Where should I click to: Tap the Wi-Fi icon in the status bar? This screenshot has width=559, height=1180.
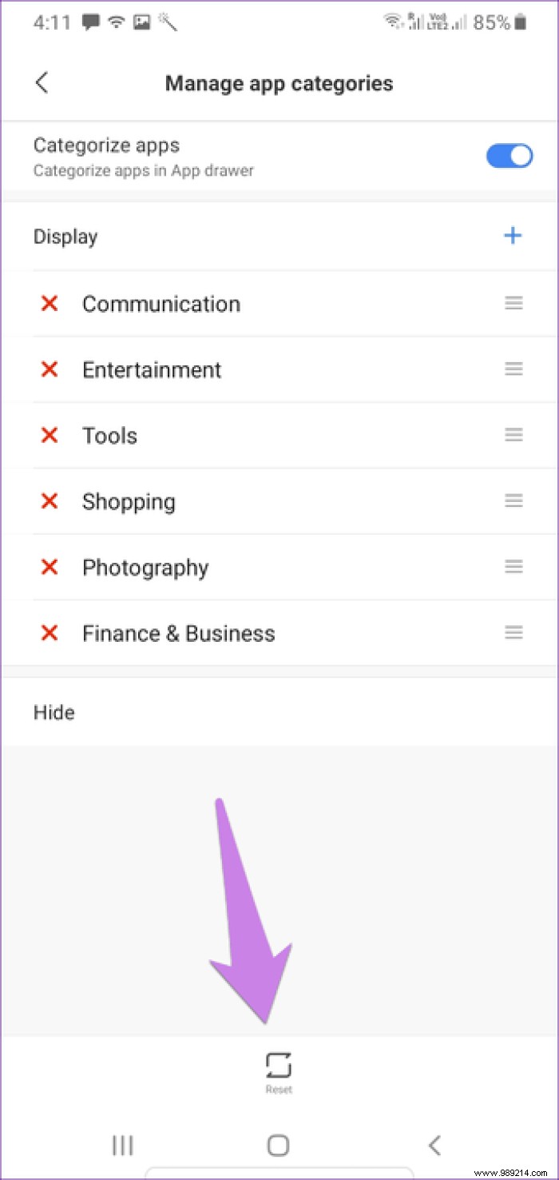click(x=115, y=22)
